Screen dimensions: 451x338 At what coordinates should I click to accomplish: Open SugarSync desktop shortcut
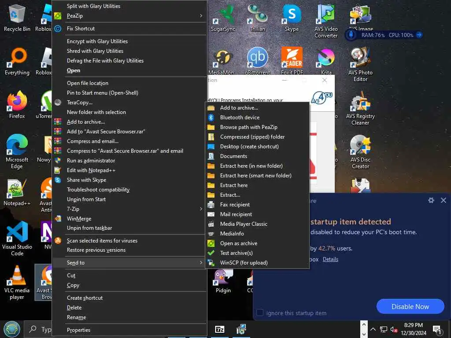(223, 18)
